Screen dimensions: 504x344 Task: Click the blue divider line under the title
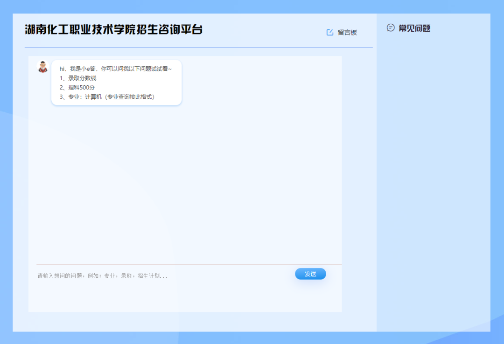click(198, 48)
